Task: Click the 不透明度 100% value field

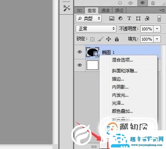Action: 147,29
